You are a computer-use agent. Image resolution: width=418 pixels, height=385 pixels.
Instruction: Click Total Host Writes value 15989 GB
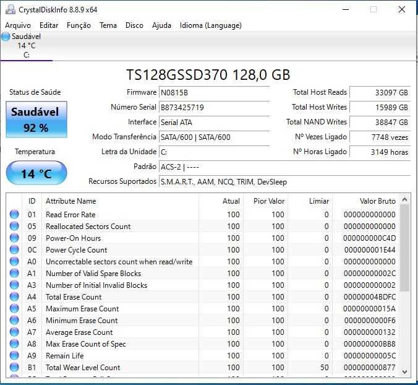point(380,108)
